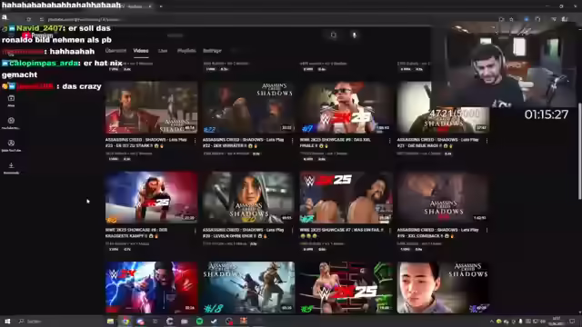Switch to Chrome in the taskbar

tap(125, 321)
